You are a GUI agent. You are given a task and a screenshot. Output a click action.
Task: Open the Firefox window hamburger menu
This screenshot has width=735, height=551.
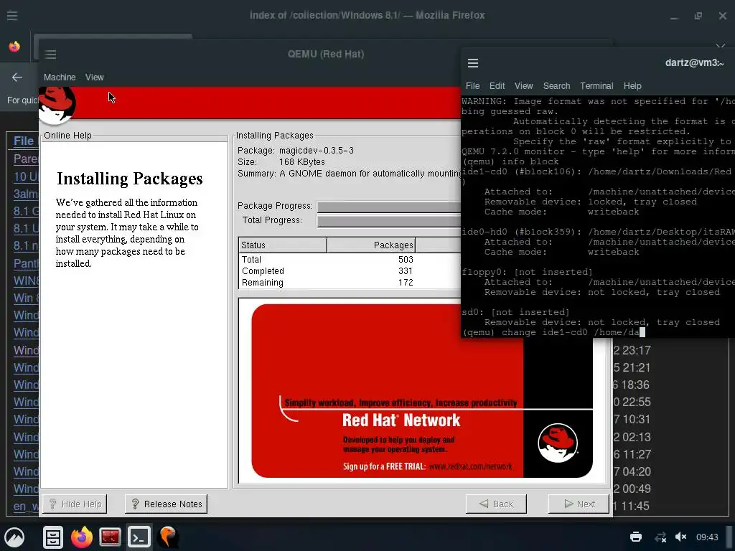tap(12, 16)
